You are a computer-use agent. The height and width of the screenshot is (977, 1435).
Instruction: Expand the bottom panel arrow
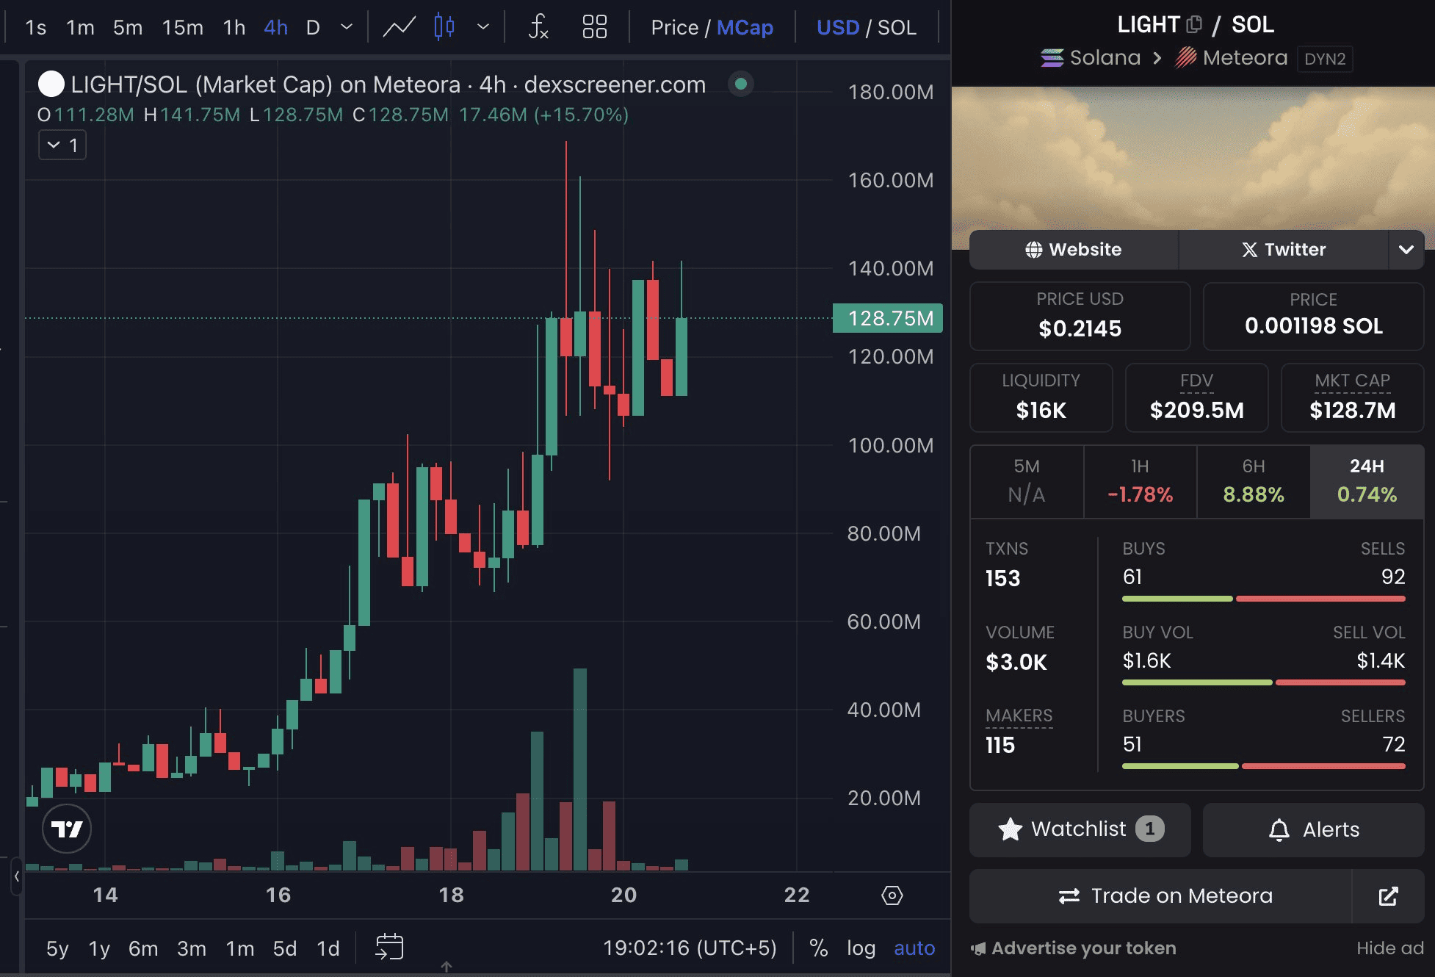click(447, 967)
